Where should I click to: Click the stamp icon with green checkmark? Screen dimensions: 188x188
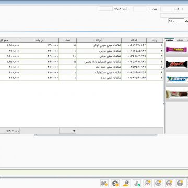[137, 183]
